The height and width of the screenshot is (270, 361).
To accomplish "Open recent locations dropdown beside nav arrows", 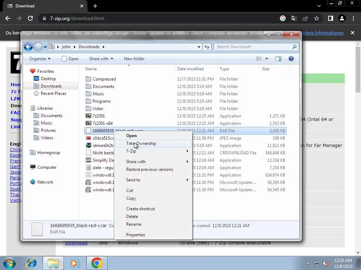I will 45,47.
